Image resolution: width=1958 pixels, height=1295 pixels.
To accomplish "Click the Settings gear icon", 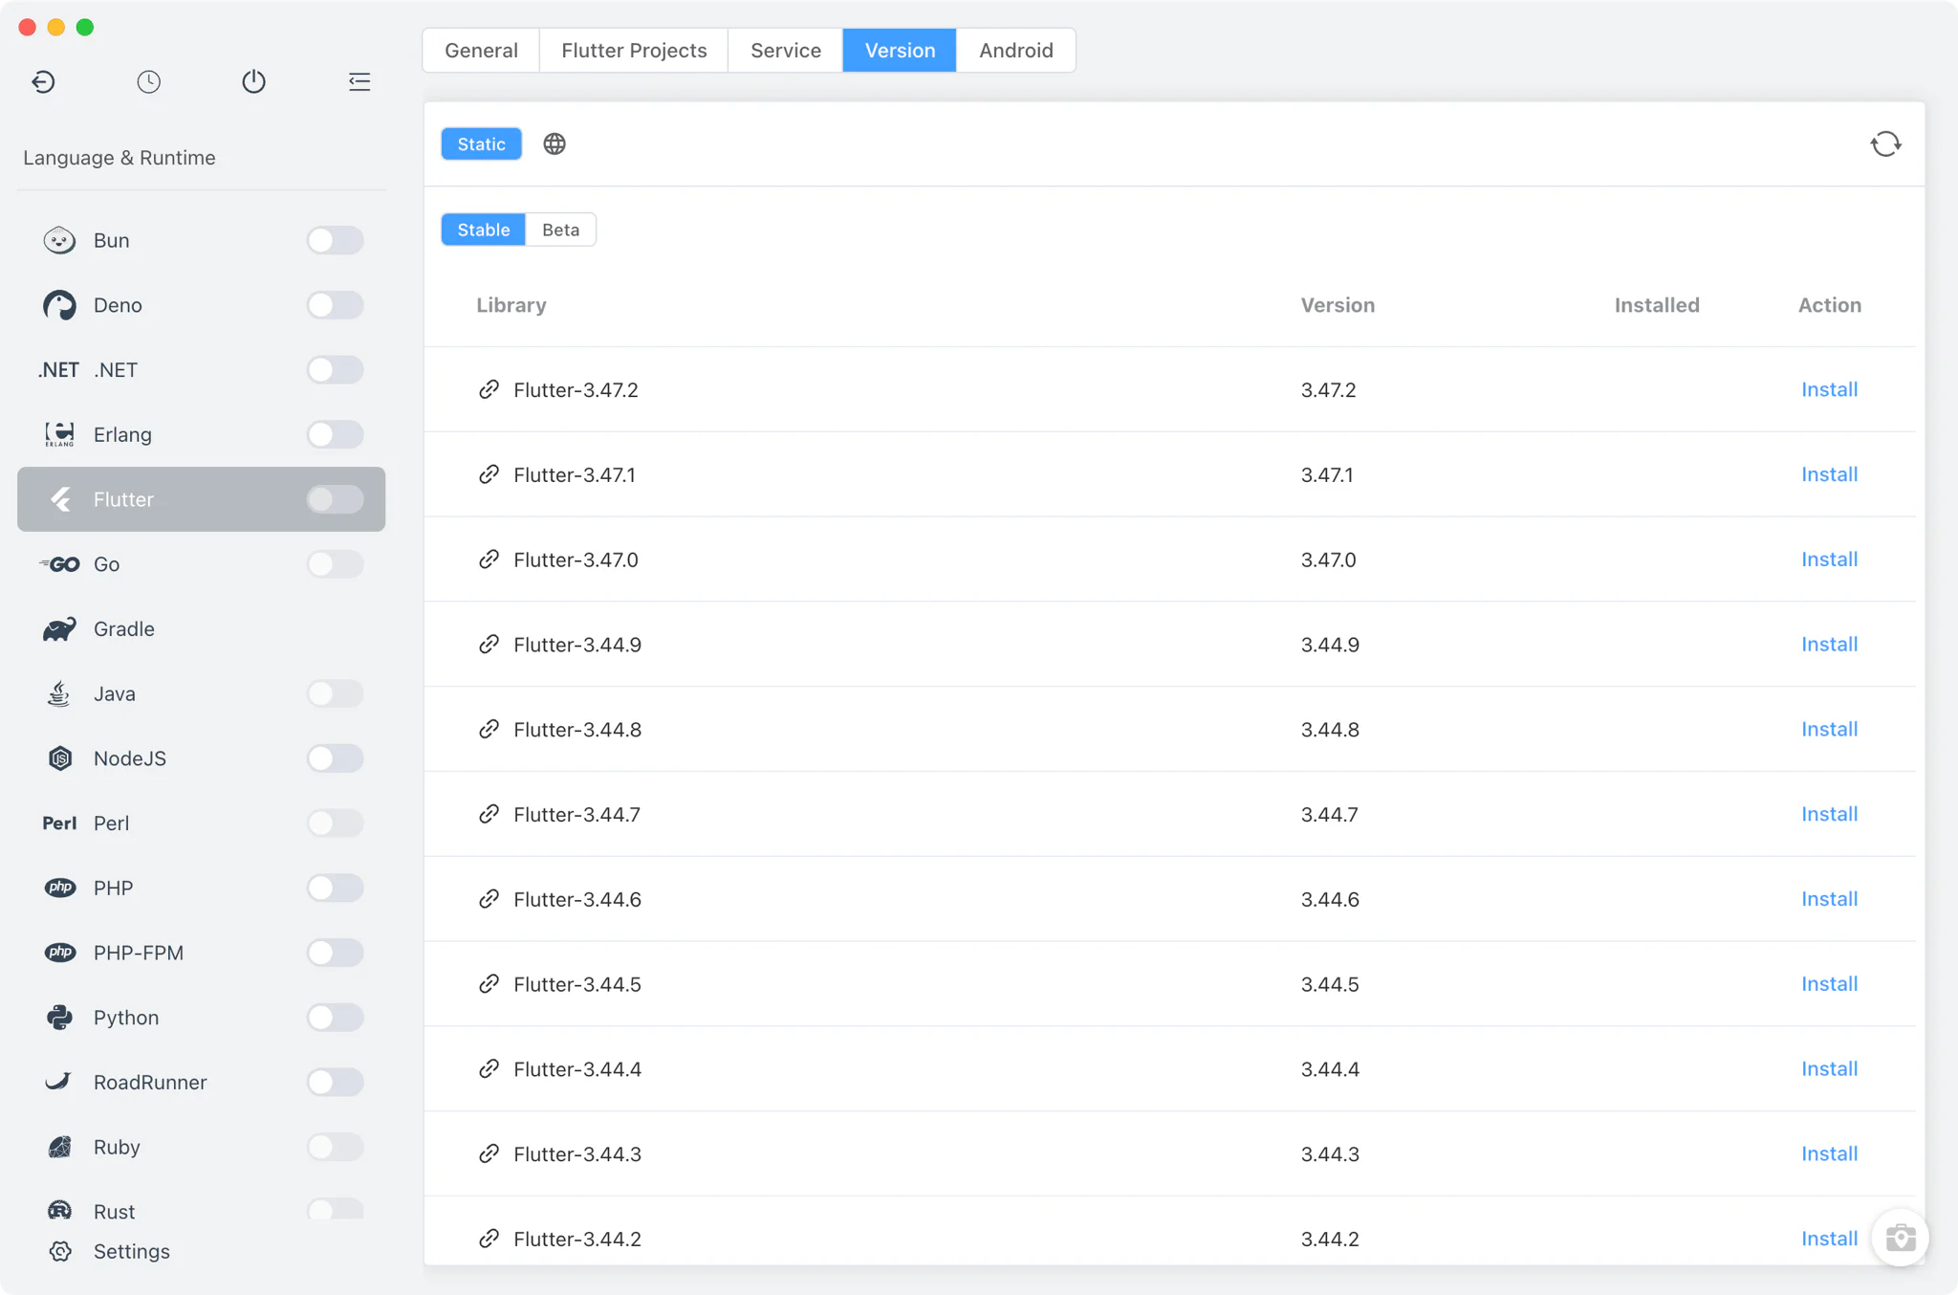I will (x=60, y=1251).
